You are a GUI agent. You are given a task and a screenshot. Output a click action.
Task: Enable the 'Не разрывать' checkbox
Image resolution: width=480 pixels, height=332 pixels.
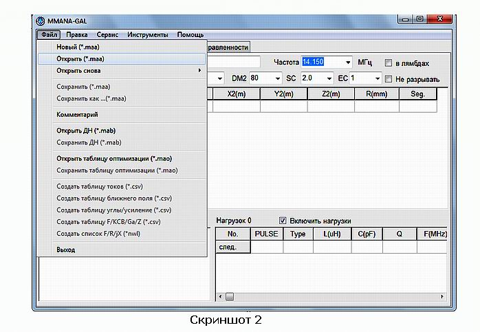[x=388, y=79]
